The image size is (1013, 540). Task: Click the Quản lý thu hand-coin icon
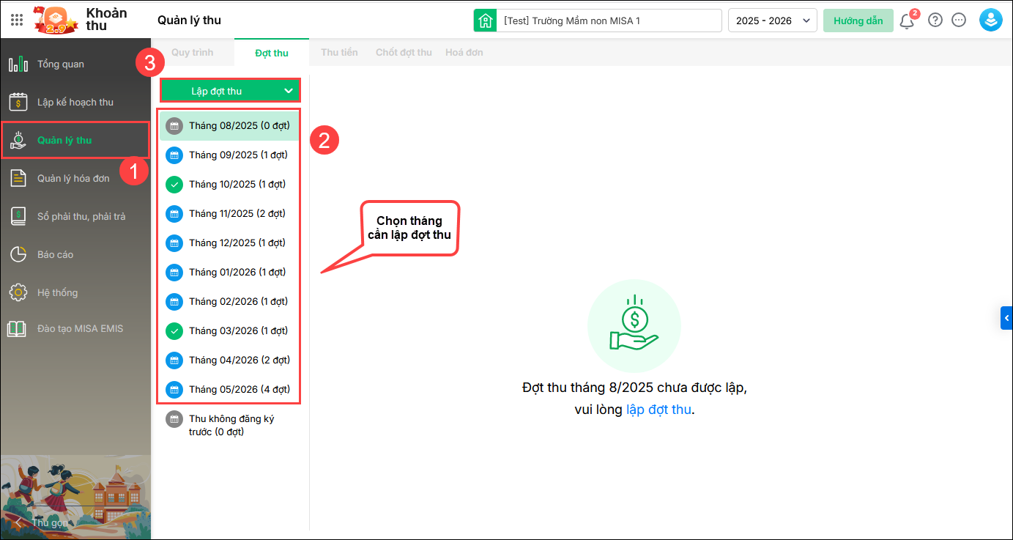[18, 140]
